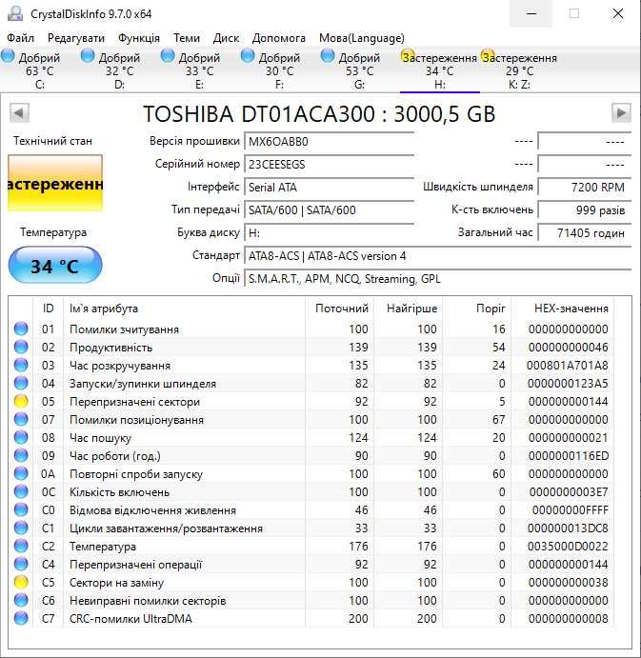
Task: Select row CRC-помилки UltraDMA
Action: 311,618
